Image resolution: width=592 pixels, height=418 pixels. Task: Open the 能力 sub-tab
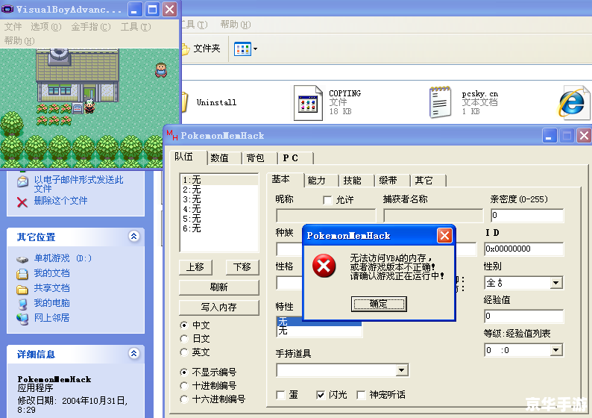click(x=321, y=181)
